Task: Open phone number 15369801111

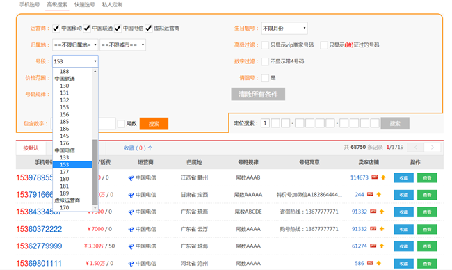Action: (39, 263)
